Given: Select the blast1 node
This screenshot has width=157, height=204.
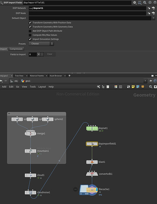Looking at the screenshot, I should [x=92, y=162].
